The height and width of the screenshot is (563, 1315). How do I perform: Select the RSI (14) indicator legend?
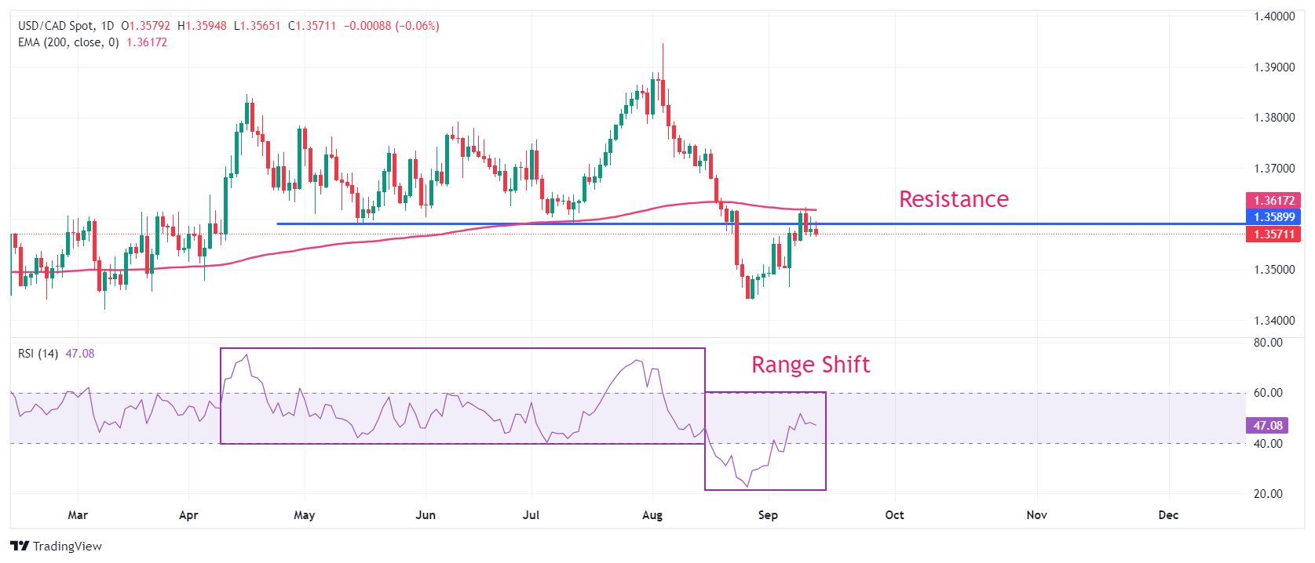pyautogui.click(x=38, y=354)
